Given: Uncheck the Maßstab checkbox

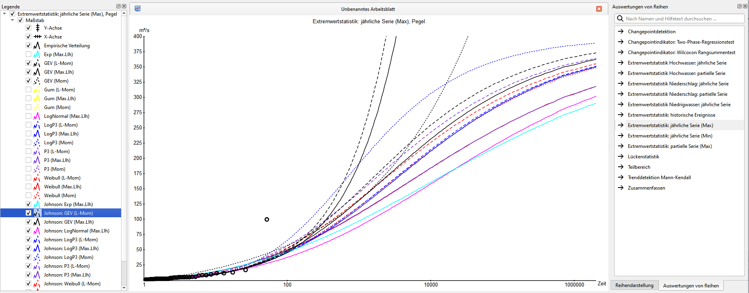Looking at the screenshot, I should point(20,20).
